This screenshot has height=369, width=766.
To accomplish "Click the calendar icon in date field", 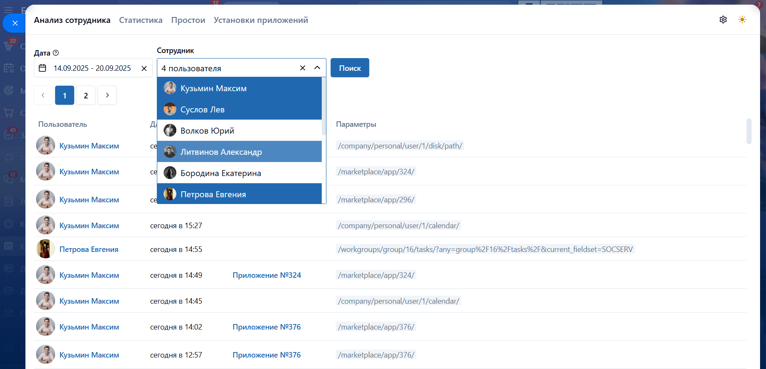I will [42, 68].
